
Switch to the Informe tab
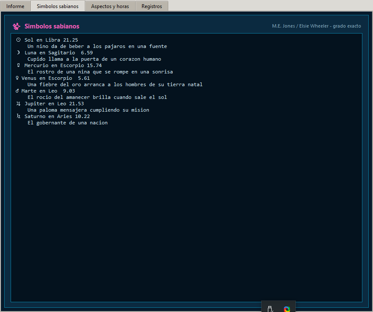(15, 6)
